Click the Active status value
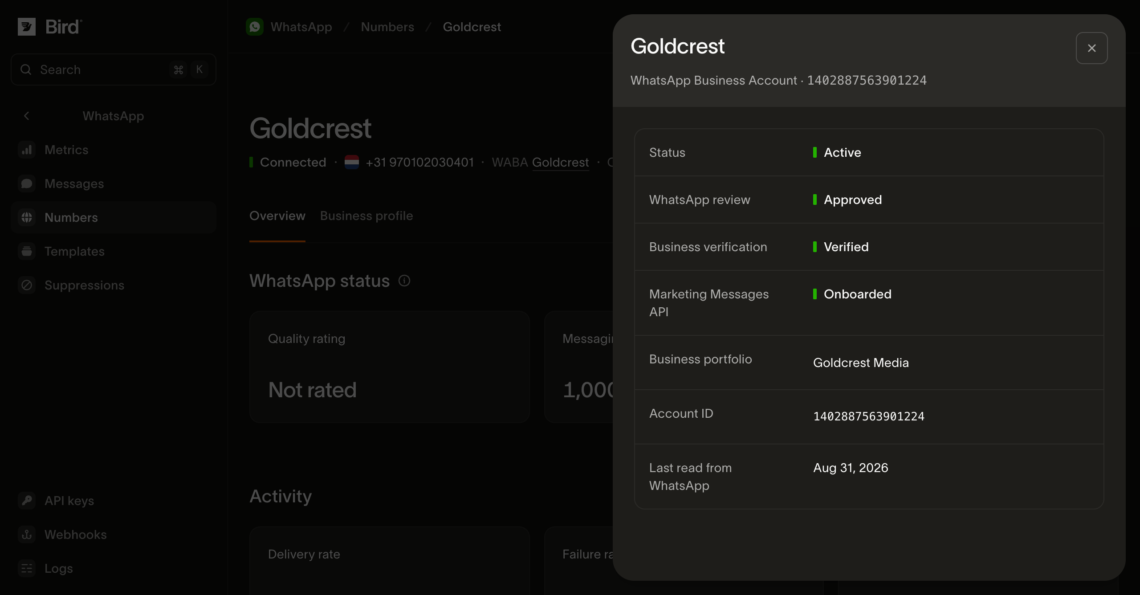This screenshot has height=595, width=1140. 843,152
